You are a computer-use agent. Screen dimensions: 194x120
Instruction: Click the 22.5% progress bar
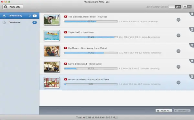click(91, 68)
